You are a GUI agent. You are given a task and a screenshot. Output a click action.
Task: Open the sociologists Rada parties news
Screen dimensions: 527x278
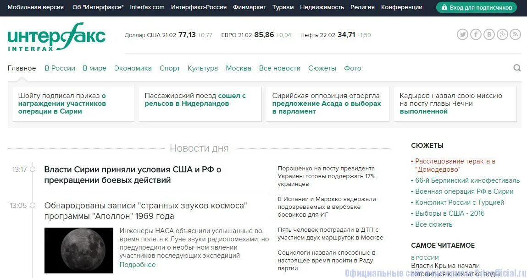pos(327,260)
